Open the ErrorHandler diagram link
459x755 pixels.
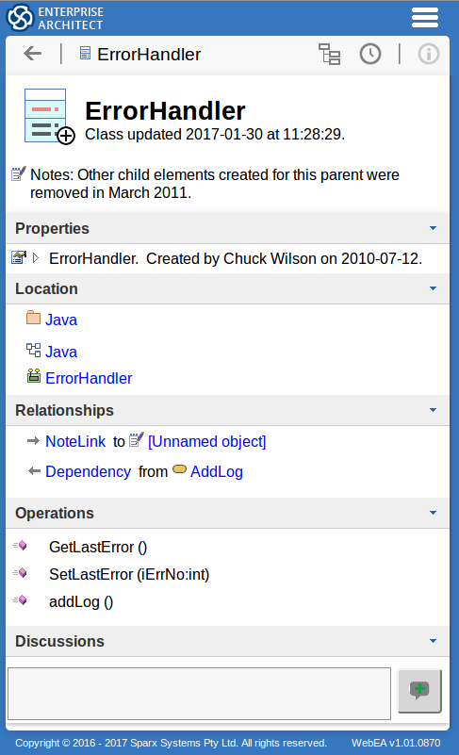(89, 379)
